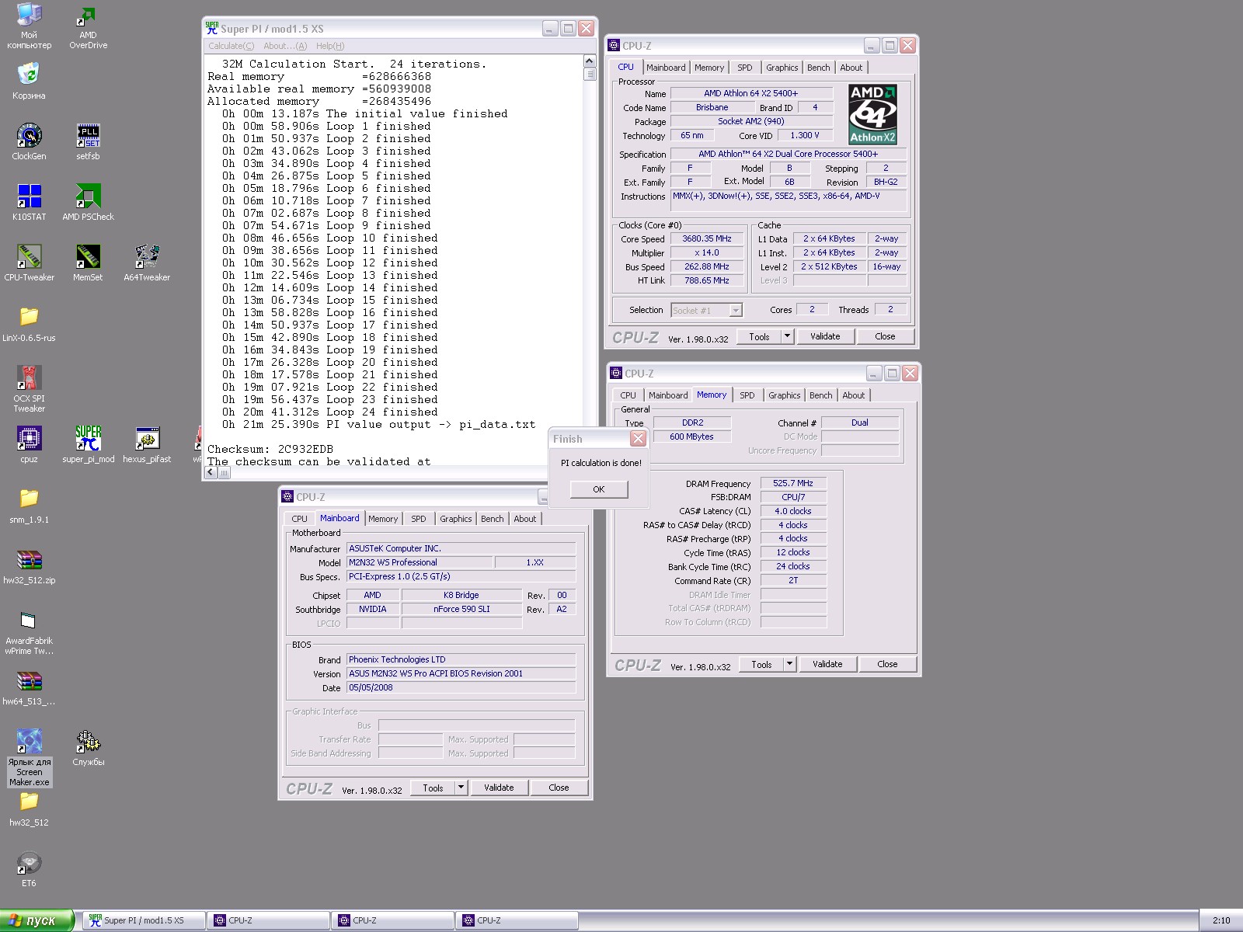Viewport: 1243px width, 932px height.
Task: Switch to CPU tab in the Mainboard CPU-Z window
Action: click(299, 519)
